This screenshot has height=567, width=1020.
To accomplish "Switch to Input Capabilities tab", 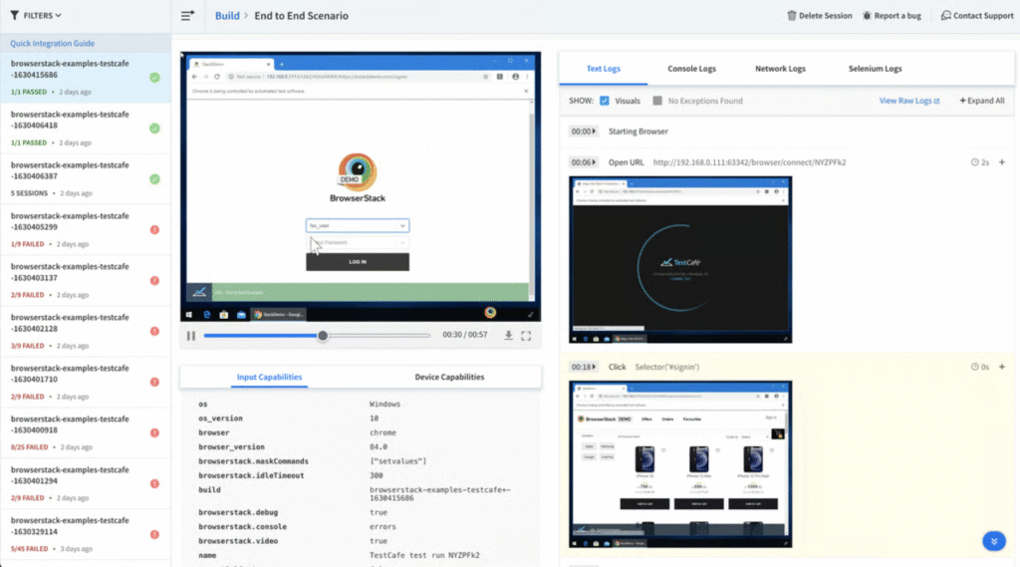I will tap(269, 377).
